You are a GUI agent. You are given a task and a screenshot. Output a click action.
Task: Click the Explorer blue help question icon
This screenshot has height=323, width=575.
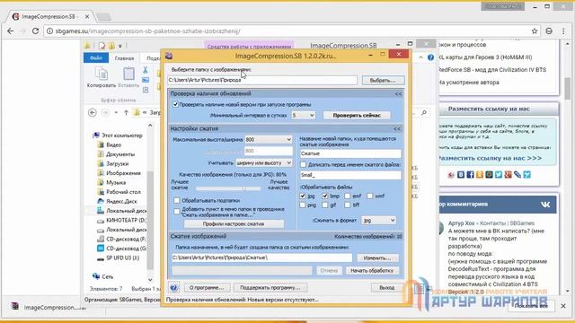(431, 57)
